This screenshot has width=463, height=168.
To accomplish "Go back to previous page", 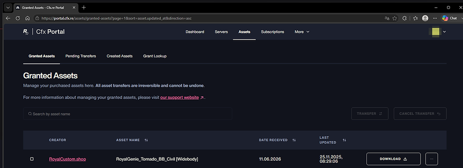I will 8,18.
